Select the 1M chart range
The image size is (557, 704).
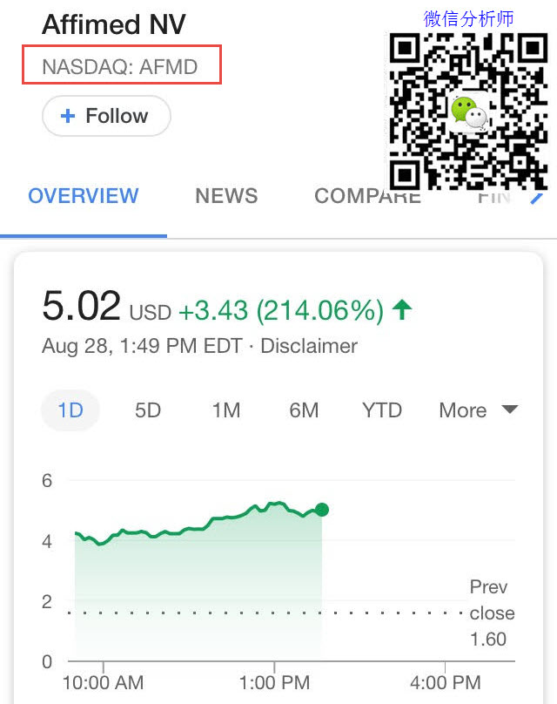tap(226, 410)
